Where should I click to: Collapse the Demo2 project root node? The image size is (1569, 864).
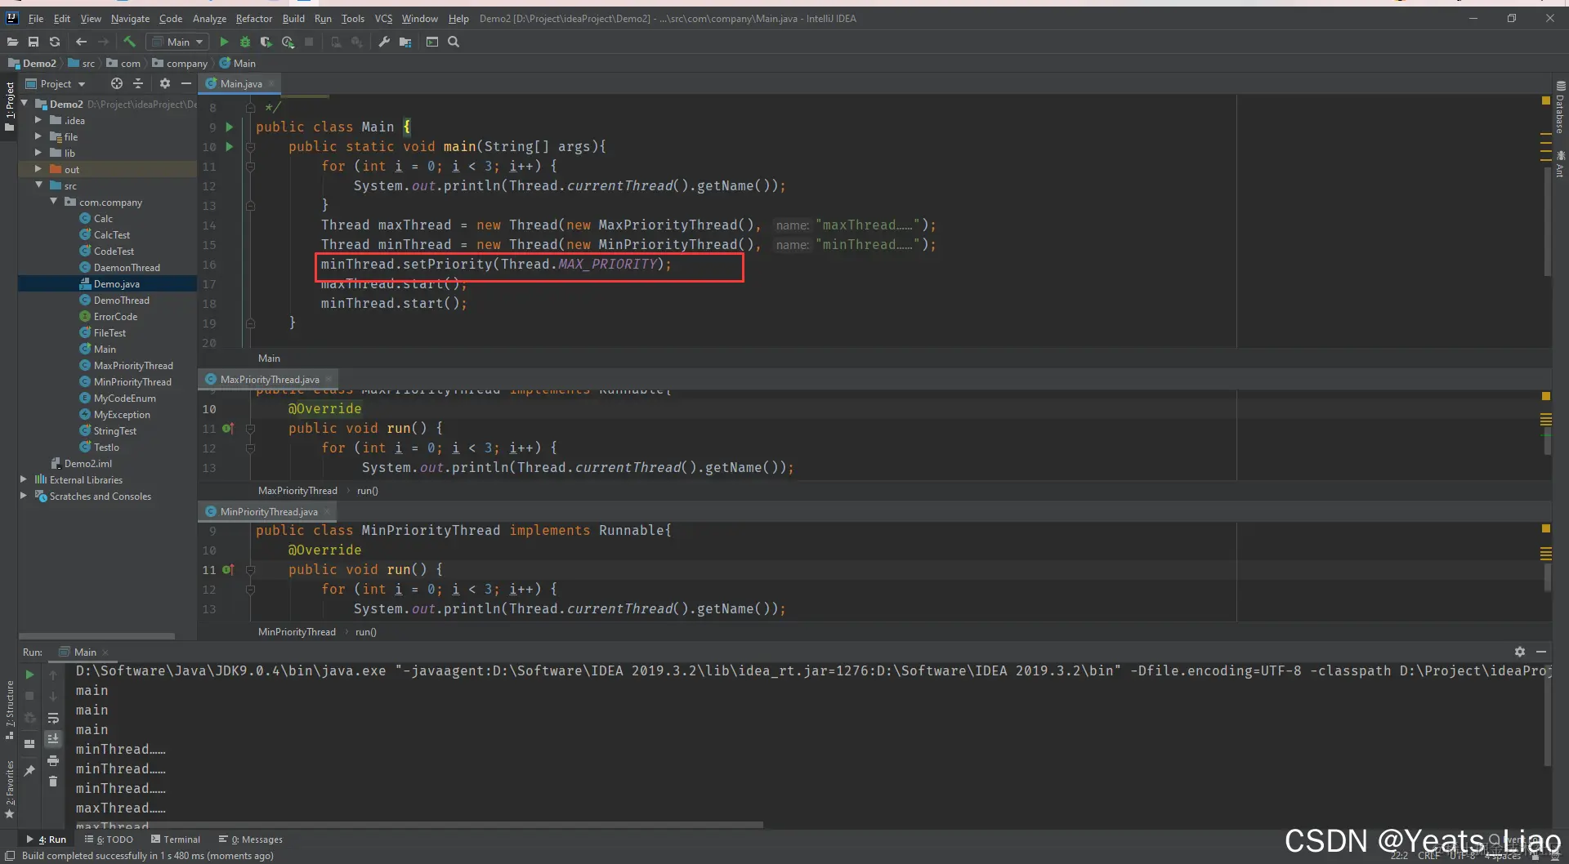click(25, 104)
